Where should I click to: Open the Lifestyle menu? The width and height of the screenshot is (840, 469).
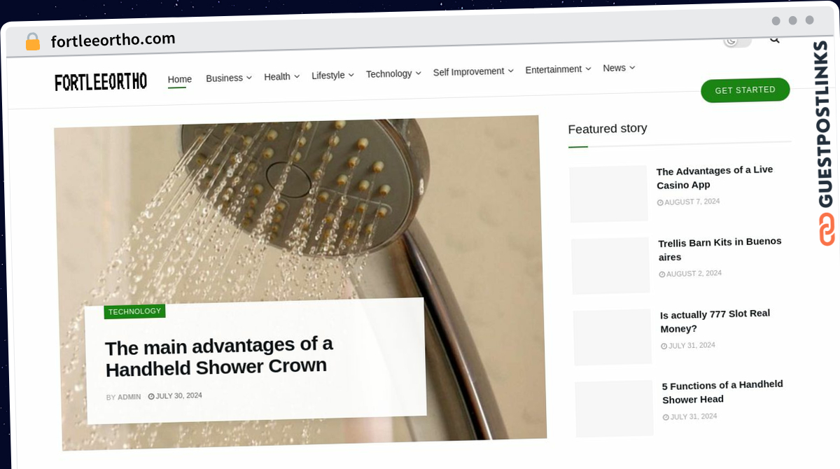[332, 75]
